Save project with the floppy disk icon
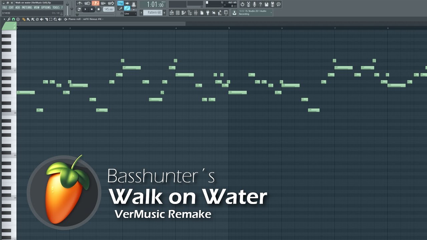 click(x=267, y=4)
